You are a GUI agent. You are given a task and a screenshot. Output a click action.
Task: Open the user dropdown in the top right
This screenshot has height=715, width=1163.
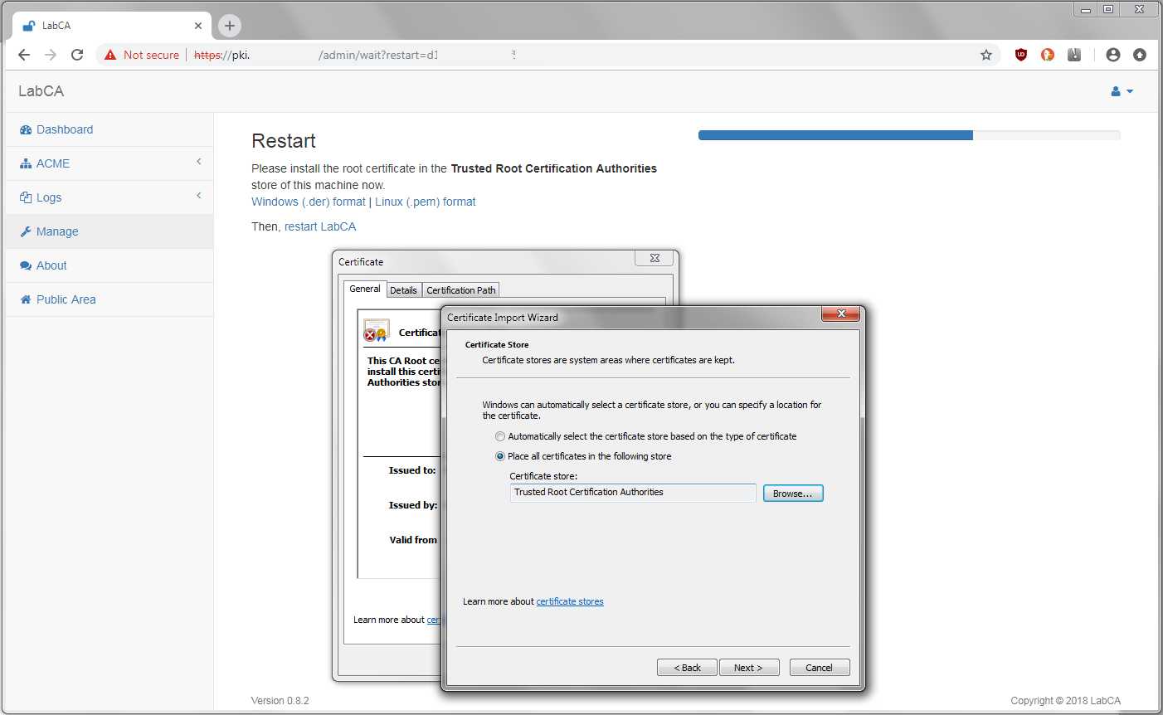coord(1121,91)
